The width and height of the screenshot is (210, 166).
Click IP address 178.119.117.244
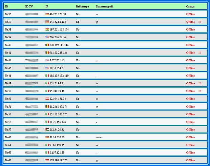click(x=59, y=45)
